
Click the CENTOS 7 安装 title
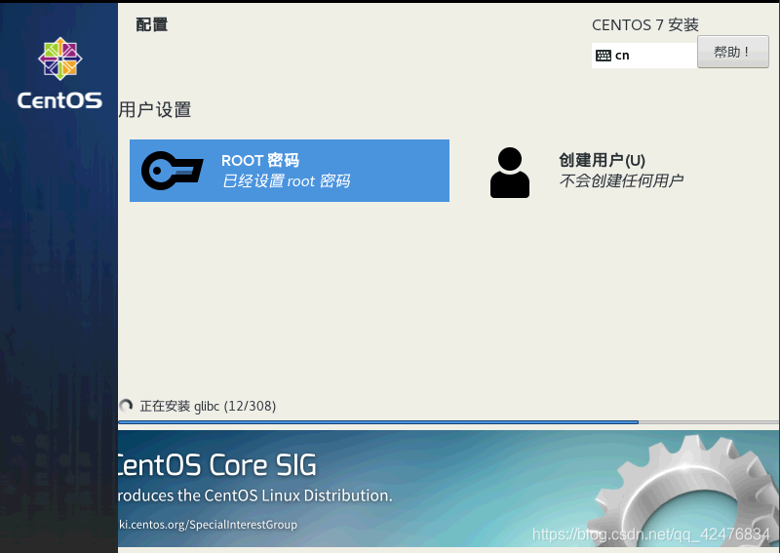click(644, 25)
